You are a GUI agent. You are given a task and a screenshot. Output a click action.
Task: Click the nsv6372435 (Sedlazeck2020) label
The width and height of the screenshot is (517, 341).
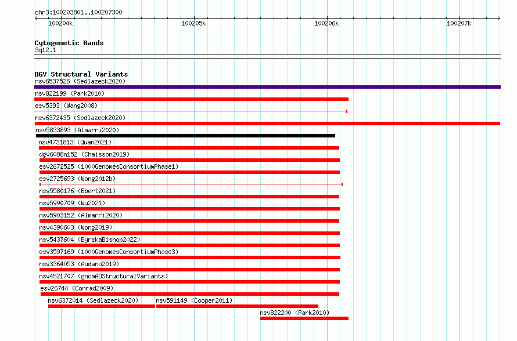tap(80, 118)
